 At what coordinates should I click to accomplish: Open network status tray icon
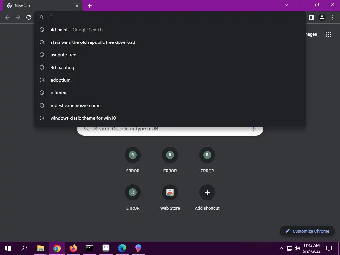289,248
